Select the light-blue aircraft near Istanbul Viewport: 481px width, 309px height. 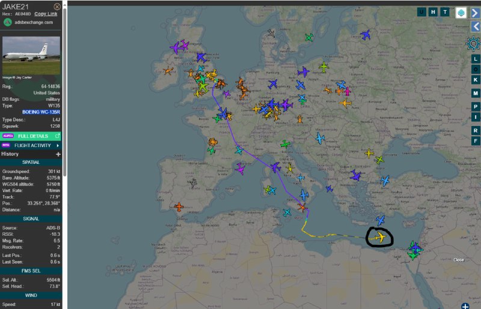pos(385,181)
